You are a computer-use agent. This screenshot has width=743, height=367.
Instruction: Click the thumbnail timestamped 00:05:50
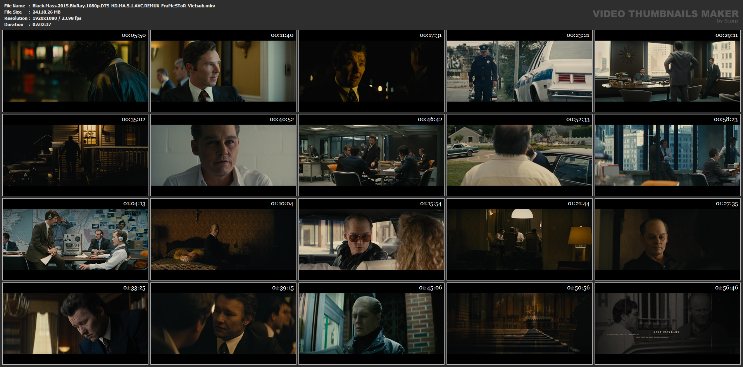(75, 71)
